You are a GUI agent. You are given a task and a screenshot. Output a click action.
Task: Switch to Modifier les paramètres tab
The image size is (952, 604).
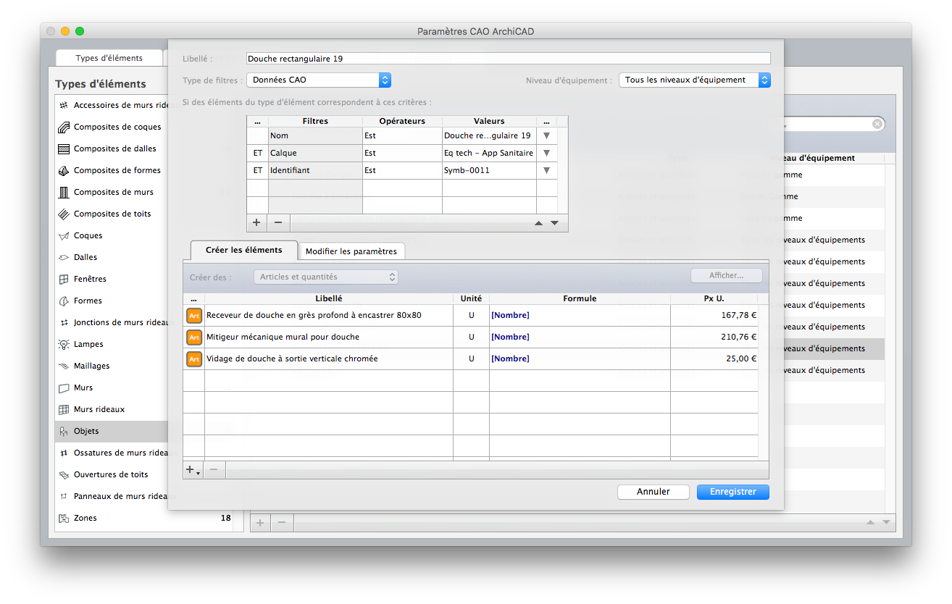(351, 251)
